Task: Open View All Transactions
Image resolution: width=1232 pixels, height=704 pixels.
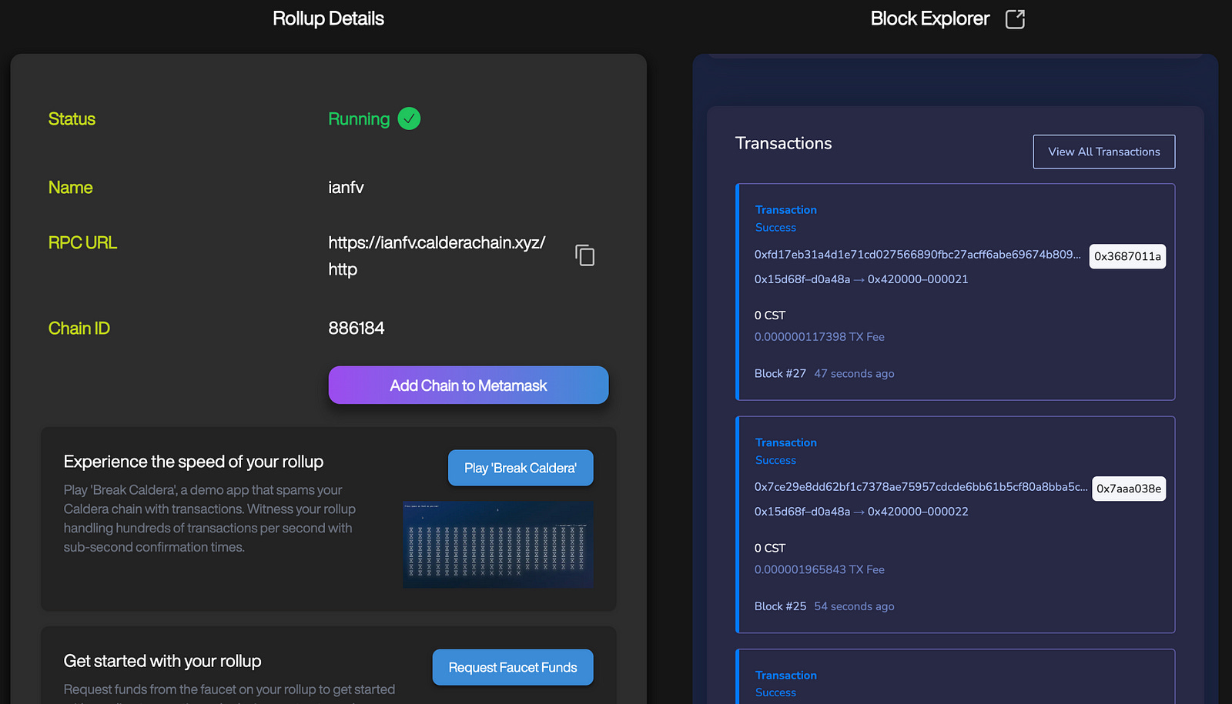Action: coord(1103,152)
